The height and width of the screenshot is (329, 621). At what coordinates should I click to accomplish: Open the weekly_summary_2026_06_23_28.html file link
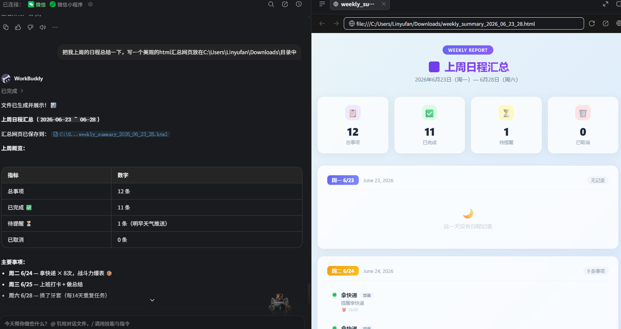[x=110, y=135]
